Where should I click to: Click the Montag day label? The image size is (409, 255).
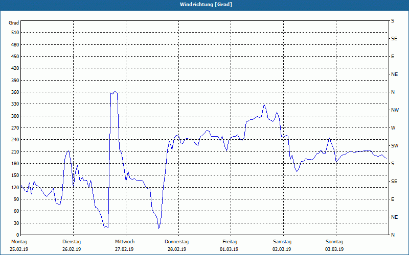pyautogui.click(x=19, y=242)
